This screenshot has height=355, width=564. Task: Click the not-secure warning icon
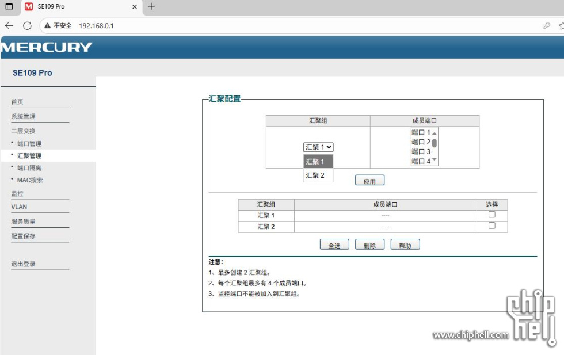[x=48, y=26]
